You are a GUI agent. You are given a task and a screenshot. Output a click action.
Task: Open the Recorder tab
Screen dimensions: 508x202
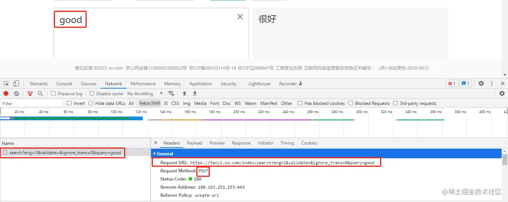pos(290,84)
